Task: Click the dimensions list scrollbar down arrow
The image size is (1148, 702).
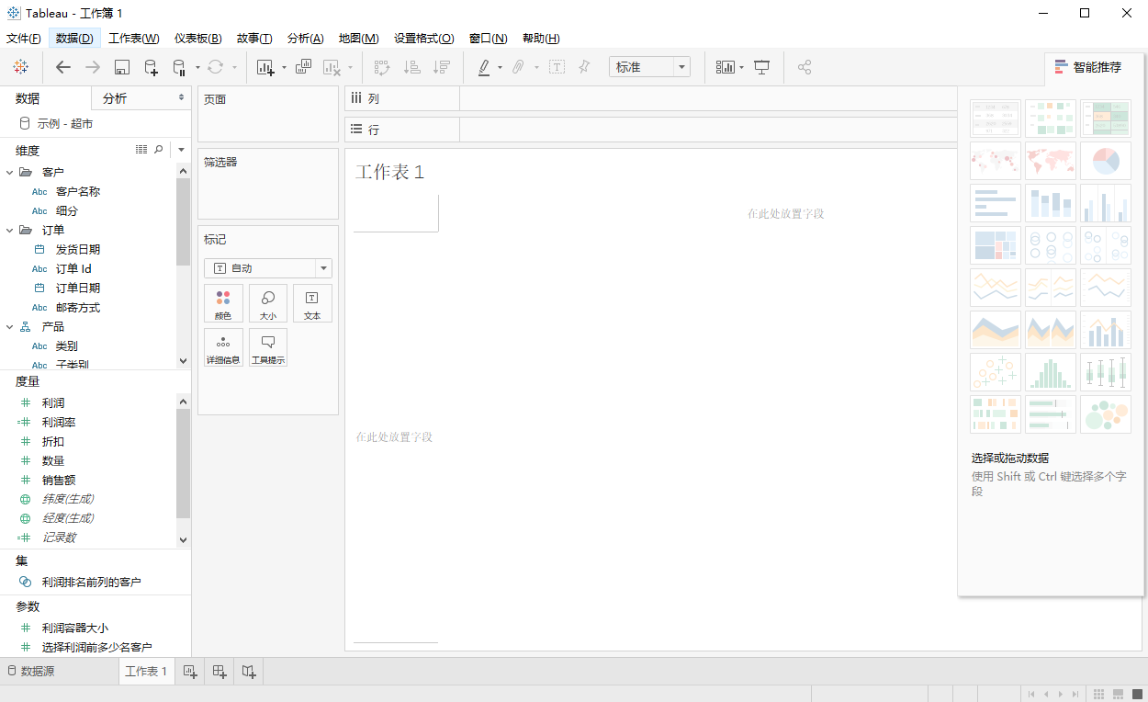Action: 183,361
